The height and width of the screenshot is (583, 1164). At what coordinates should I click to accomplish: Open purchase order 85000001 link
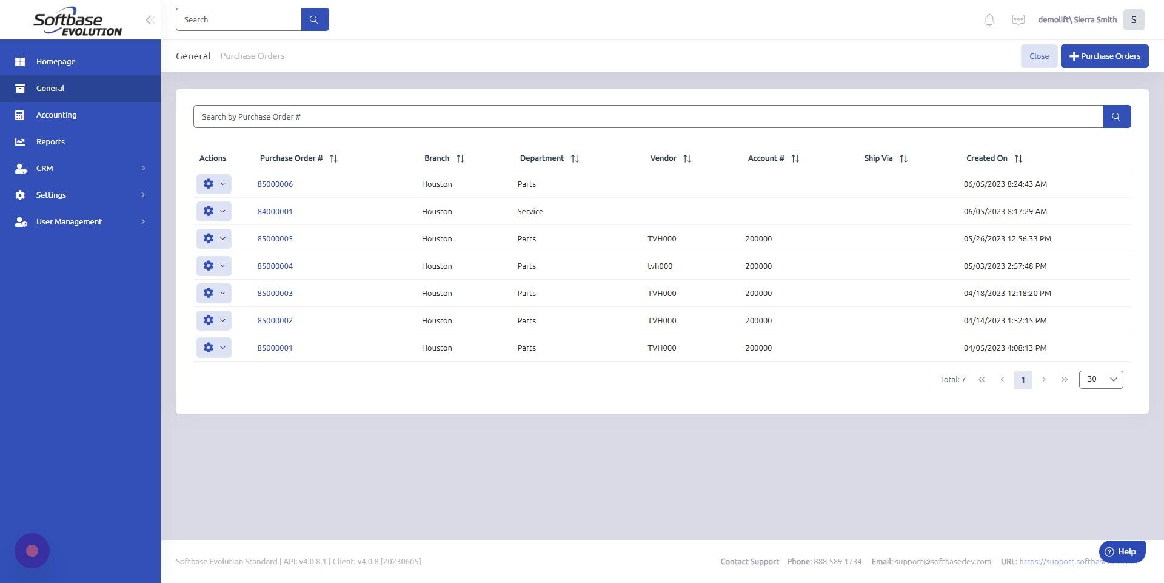[x=275, y=348]
